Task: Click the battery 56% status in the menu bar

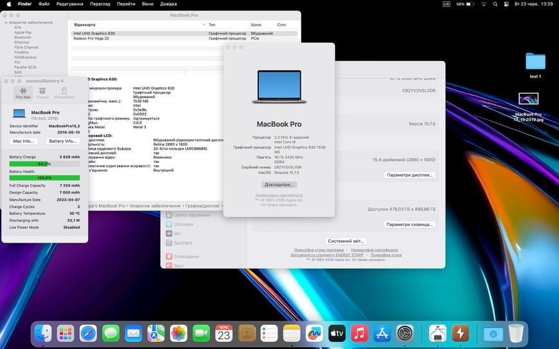Action: click(465, 4)
